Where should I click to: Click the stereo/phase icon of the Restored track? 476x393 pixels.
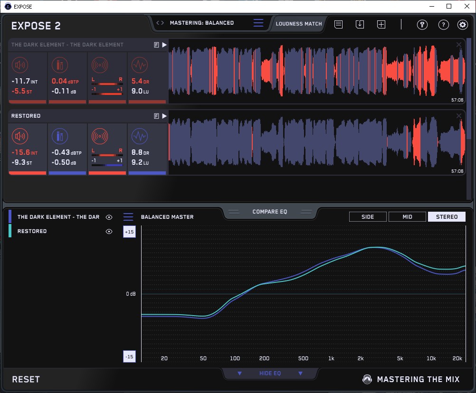pos(100,136)
